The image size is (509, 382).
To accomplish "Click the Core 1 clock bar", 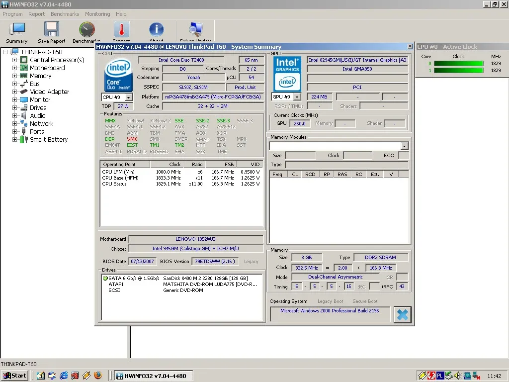I will (459, 71).
